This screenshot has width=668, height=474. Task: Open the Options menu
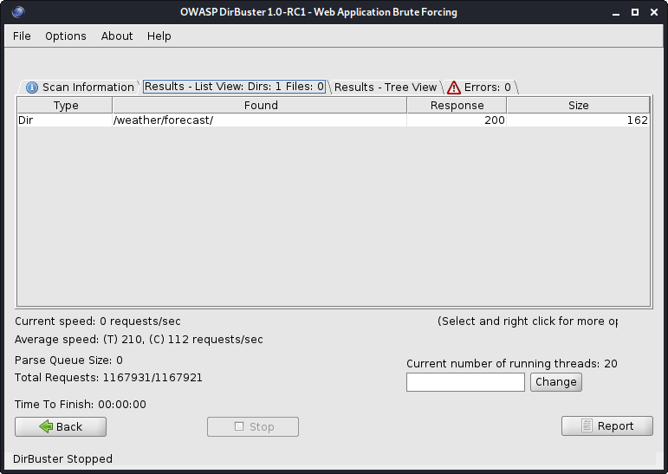[66, 36]
